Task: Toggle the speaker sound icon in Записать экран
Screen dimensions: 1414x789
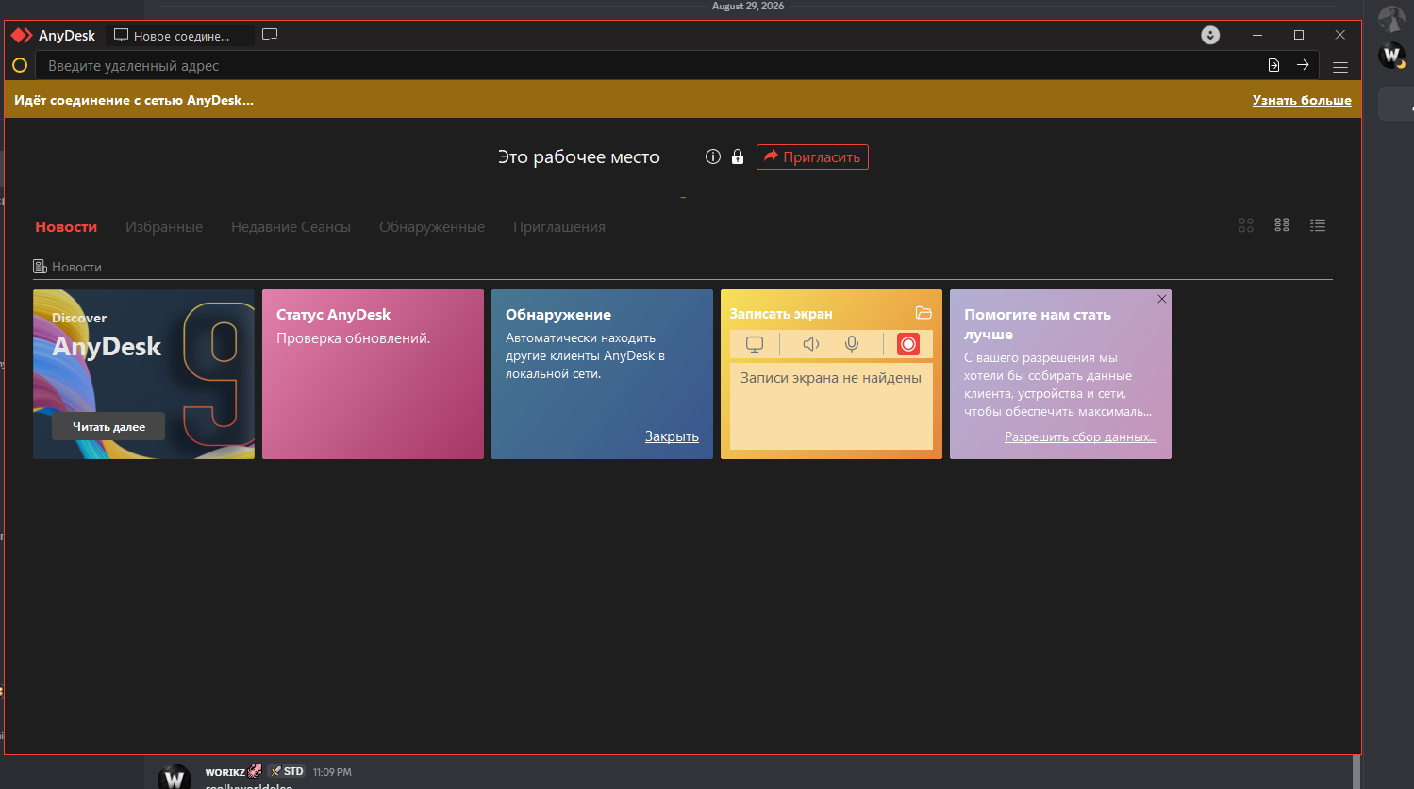Action: coord(811,344)
